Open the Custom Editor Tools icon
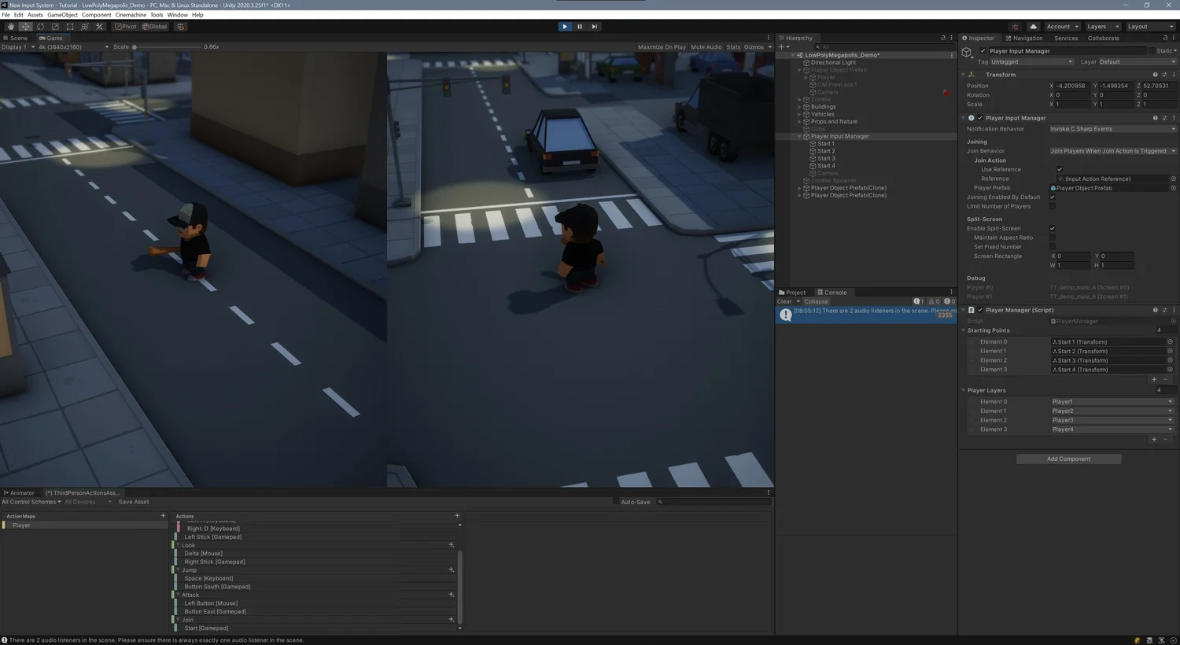1180x645 pixels. 98,26
